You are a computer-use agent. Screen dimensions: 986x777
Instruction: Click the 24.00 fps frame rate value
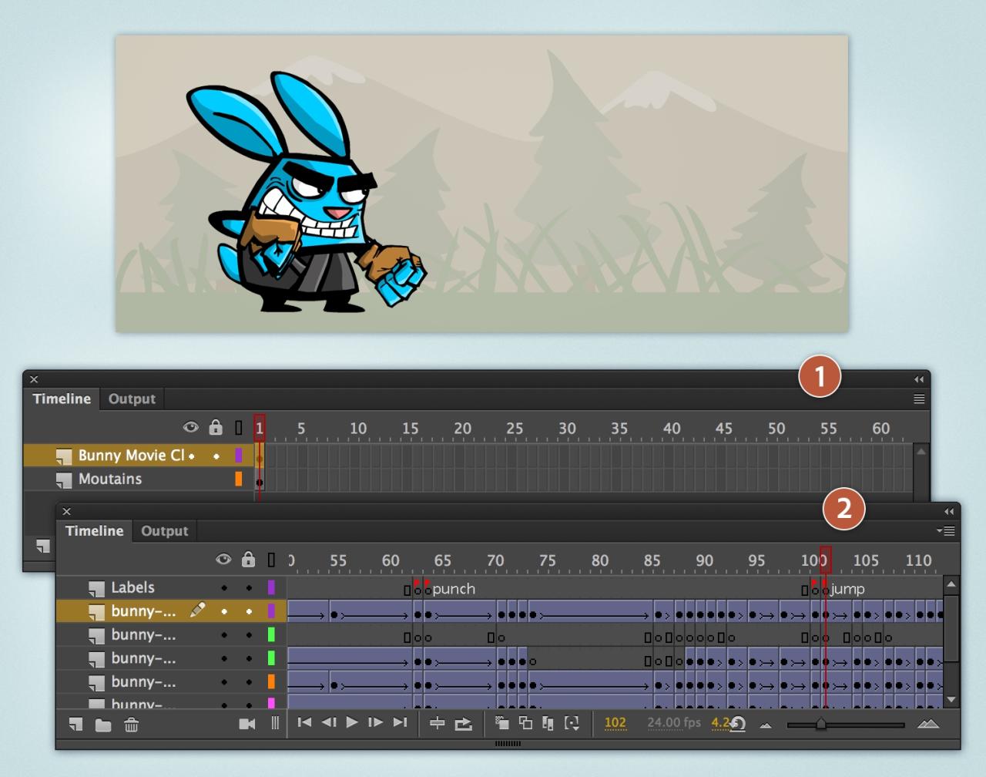672,723
